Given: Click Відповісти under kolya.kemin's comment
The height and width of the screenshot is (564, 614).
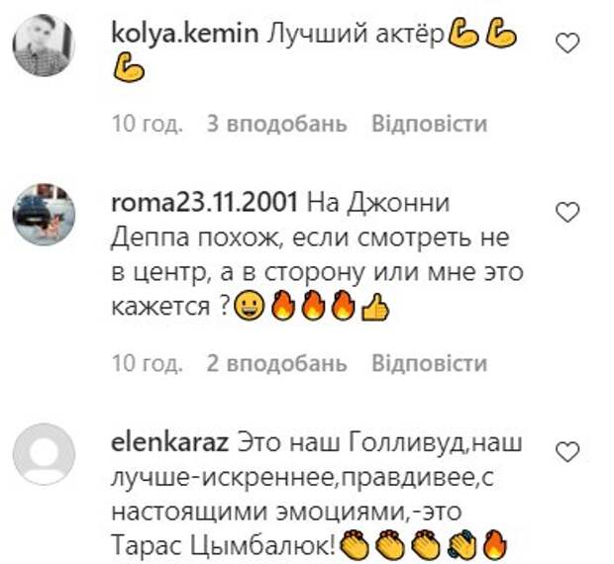Looking at the screenshot, I should 430,124.
